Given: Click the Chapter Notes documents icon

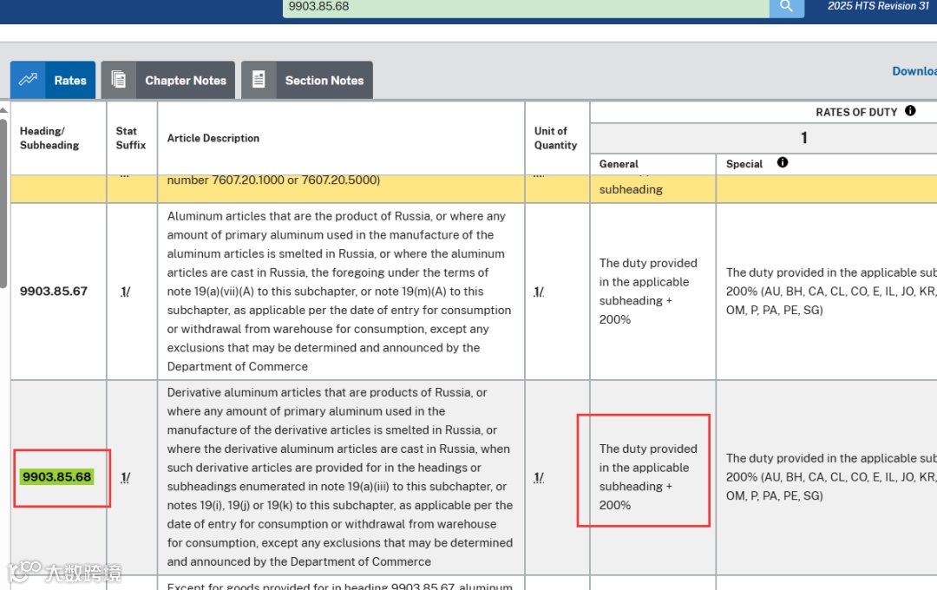Looking at the screenshot, I should click(x=118, y=80).
